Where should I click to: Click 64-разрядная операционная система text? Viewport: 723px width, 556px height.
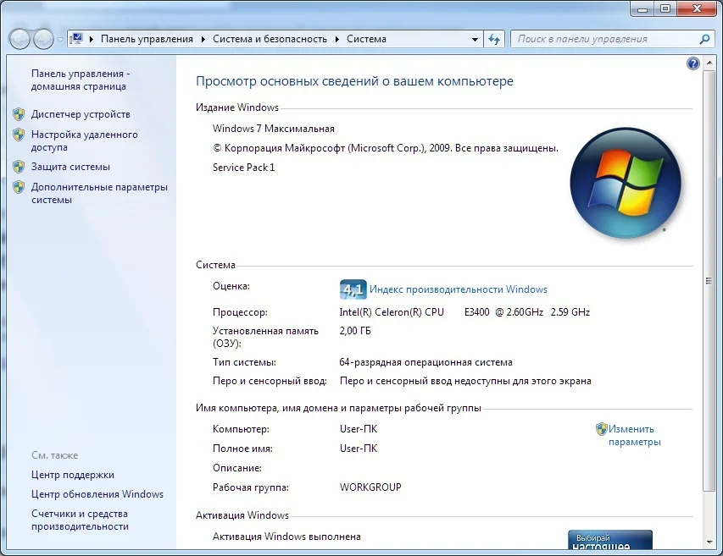(x=425, y=362)
